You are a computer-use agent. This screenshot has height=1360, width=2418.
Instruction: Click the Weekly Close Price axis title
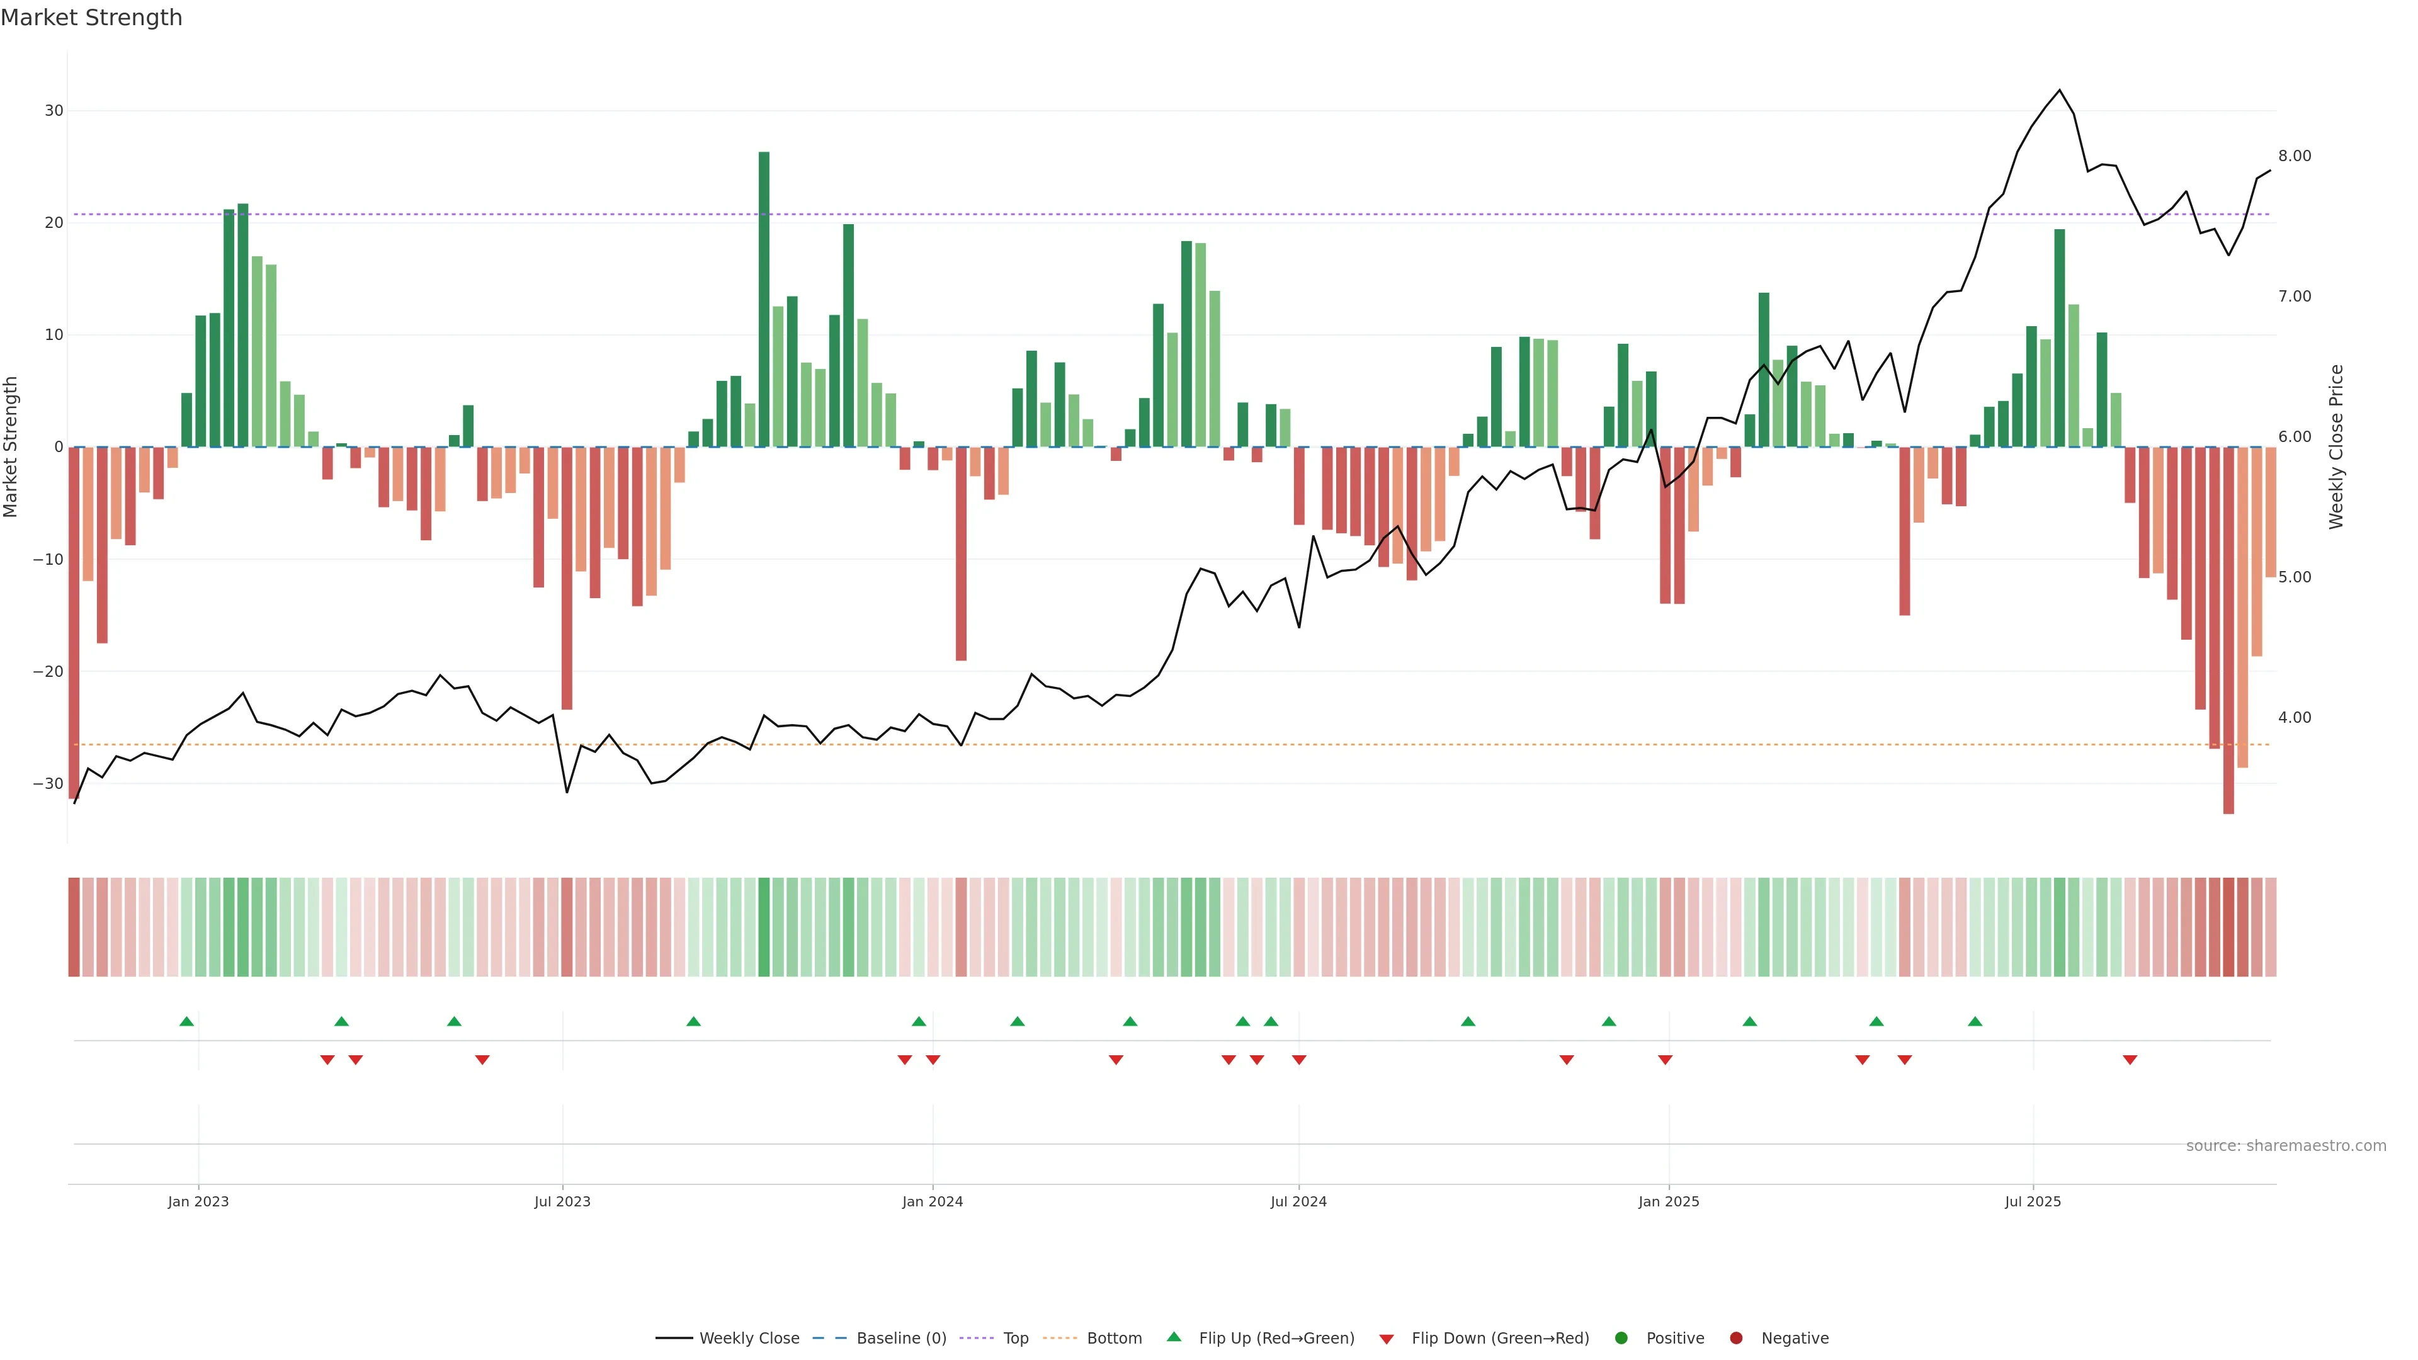(x=2336, y=447)
